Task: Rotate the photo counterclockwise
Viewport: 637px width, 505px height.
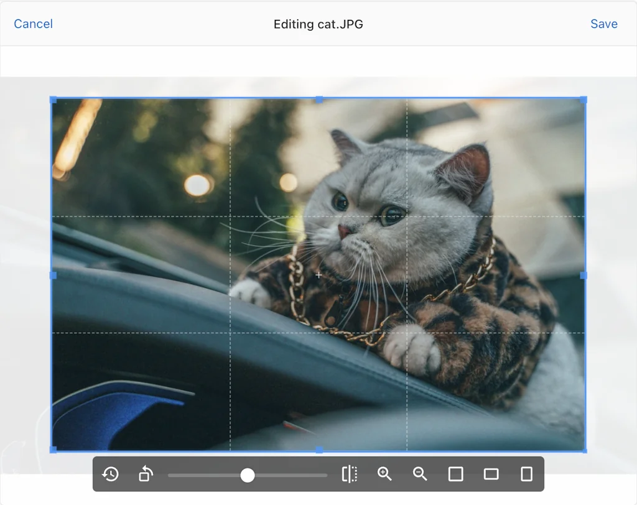Action: click(145, 474)
